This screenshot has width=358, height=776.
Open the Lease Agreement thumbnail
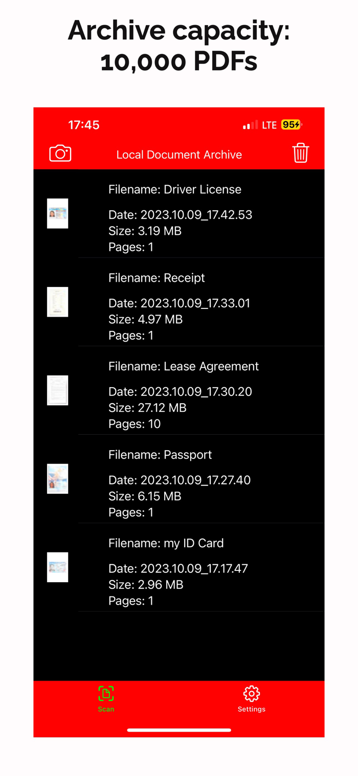[x=58, y=390]
